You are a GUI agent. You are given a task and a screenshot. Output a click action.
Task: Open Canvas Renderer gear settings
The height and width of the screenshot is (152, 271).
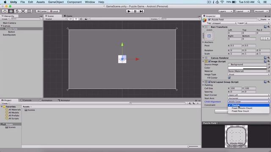tap(268, 58)
